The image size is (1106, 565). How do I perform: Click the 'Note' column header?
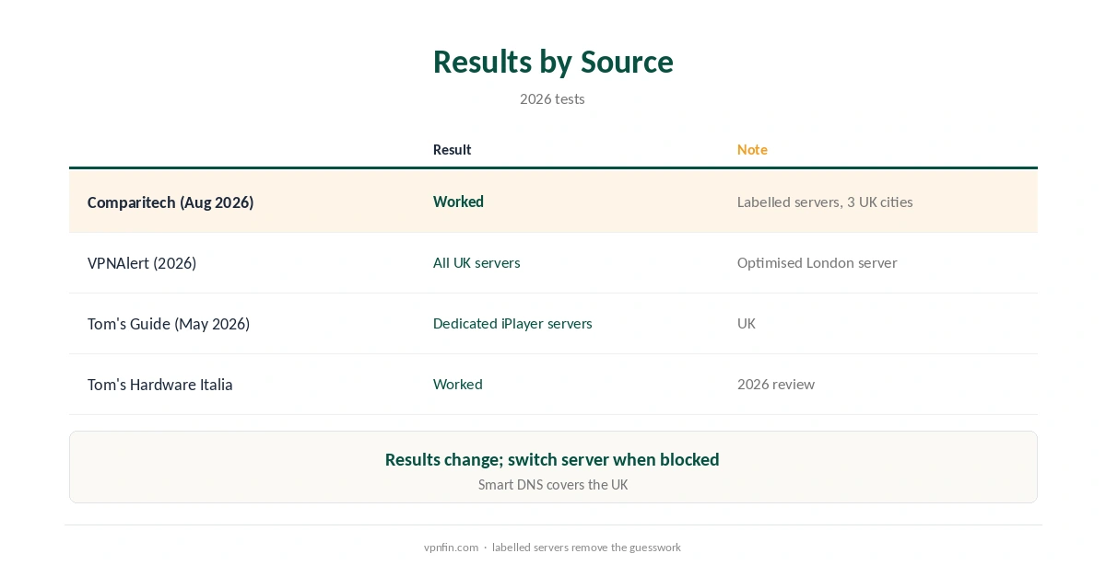(x=752, y=149)
